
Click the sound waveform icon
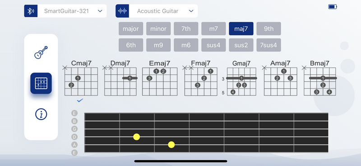pyautogui.click(x=122, y=11)
